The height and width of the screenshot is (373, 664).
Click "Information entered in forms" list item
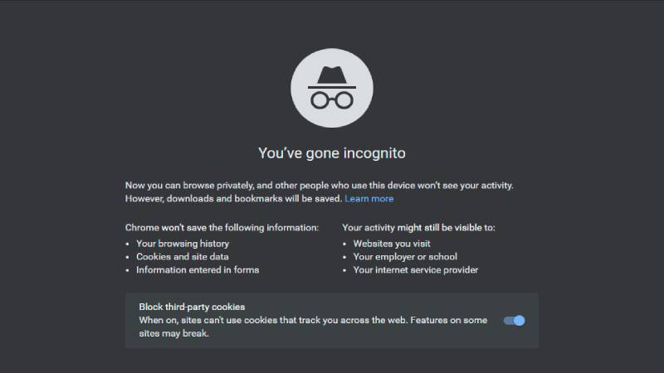coord(198,270)
